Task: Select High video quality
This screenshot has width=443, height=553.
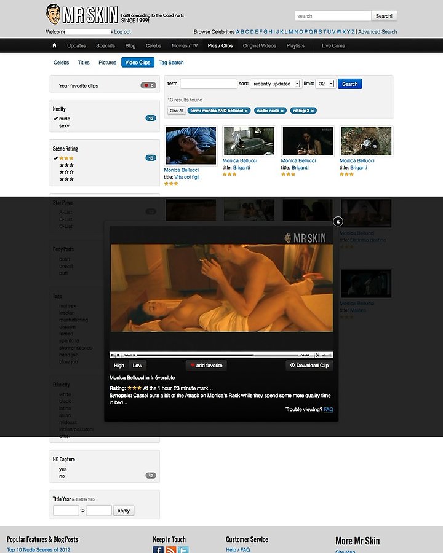Action: coord(119,366)
